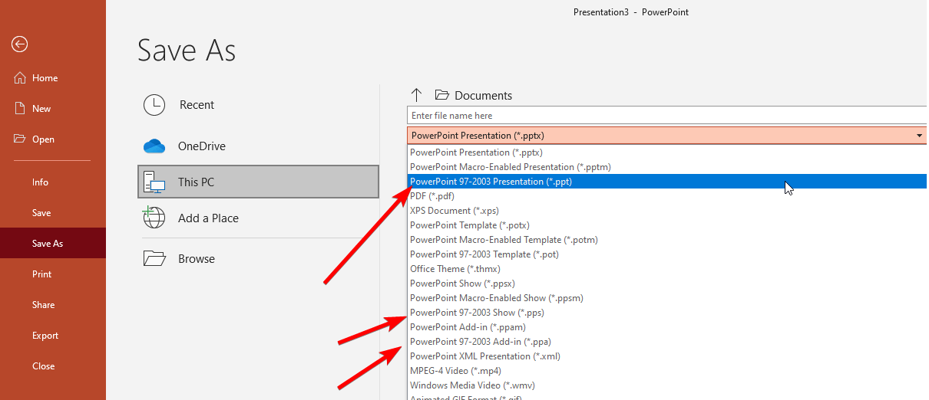
Task: Choose the OneDrive cloud icon
Action: (154, 146)
